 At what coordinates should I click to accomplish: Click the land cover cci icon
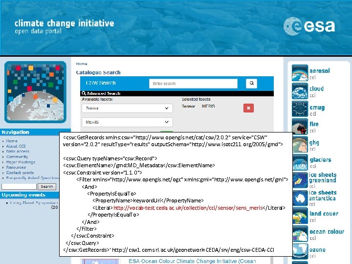point(300,216)
